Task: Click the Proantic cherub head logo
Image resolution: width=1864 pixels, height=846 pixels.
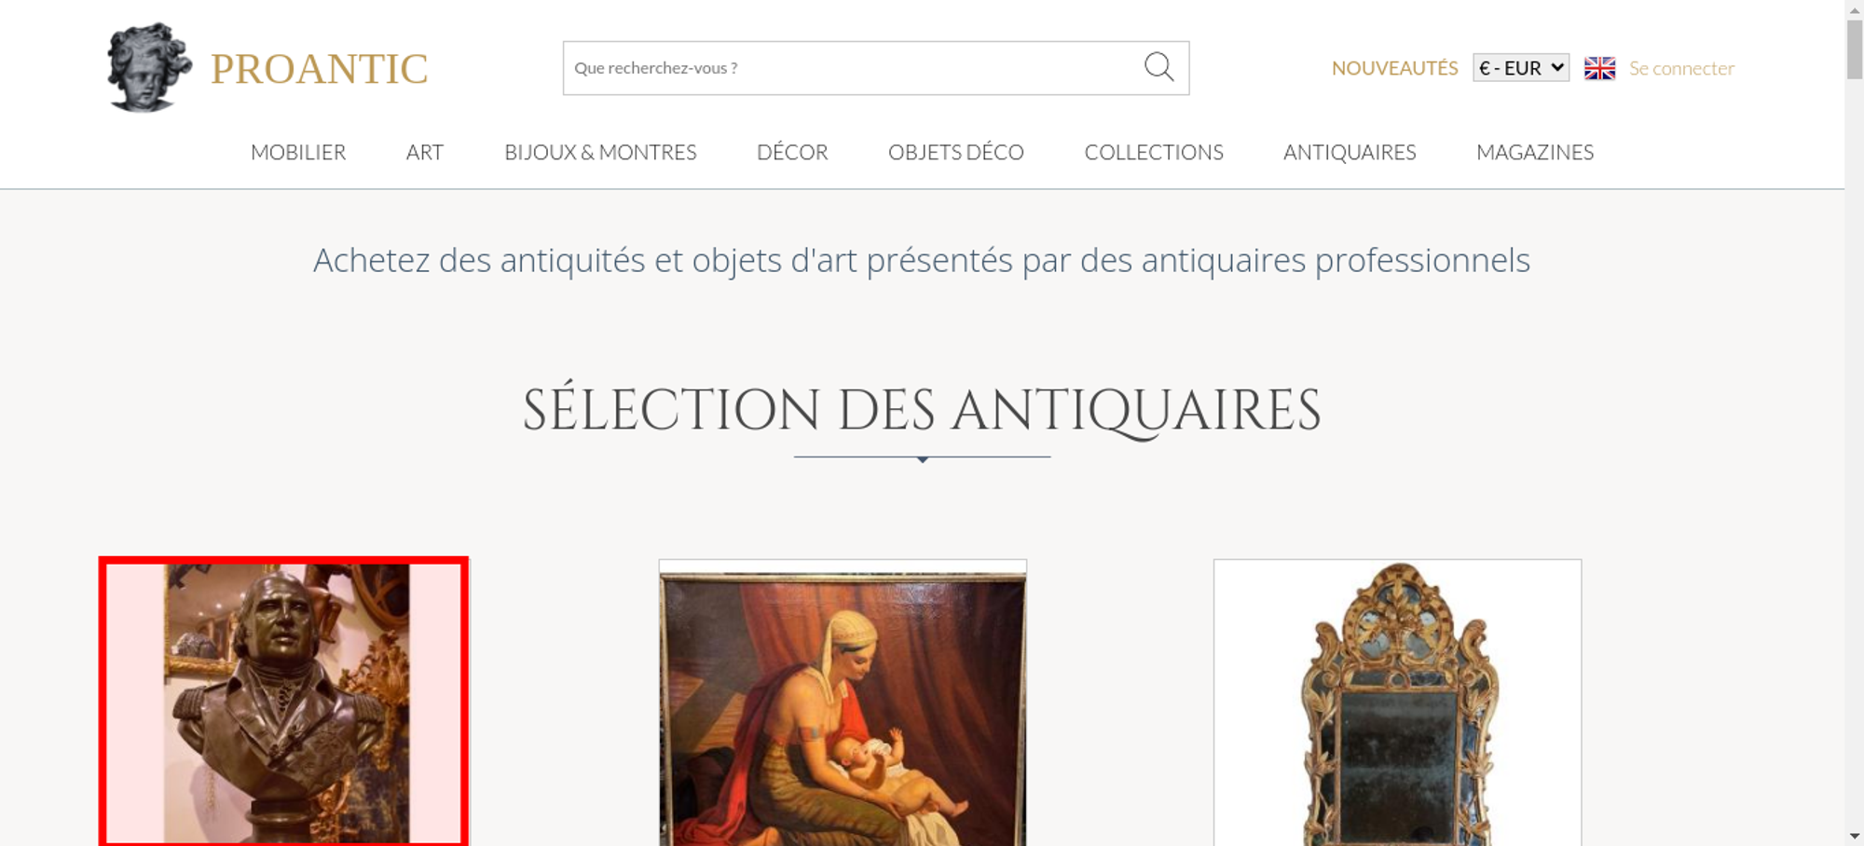Action: pyautogui.click(x=148, y=68)
